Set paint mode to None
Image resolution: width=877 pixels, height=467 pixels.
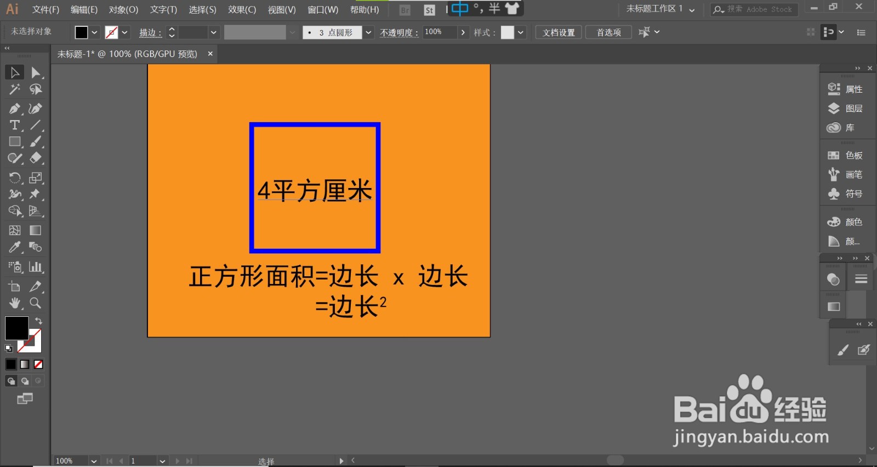38,364
